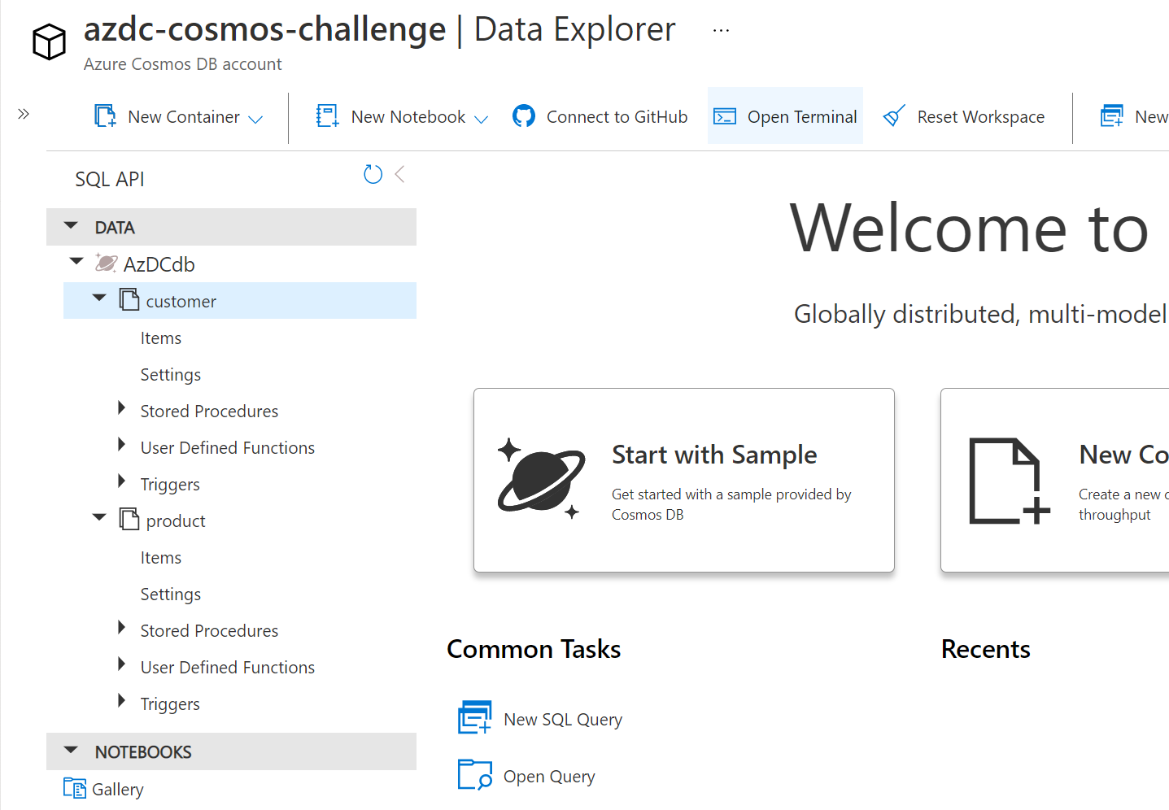The width and height of the screenshot is (1169, 810).
Task: Collapse the DATA section
Action: point(71,225)
